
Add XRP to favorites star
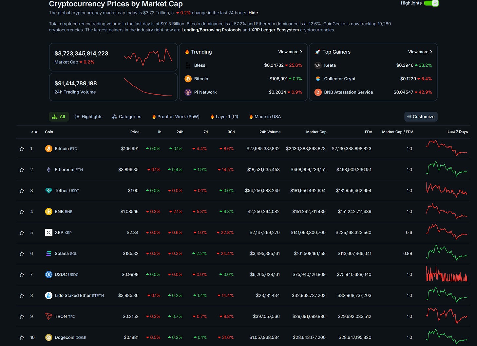click(22, 233)
